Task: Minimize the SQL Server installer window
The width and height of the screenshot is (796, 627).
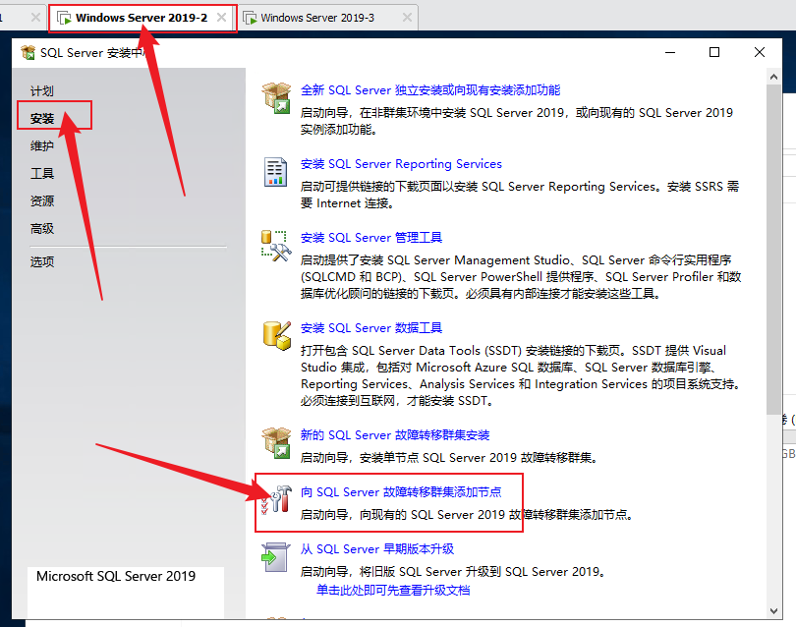Action: 670,52
